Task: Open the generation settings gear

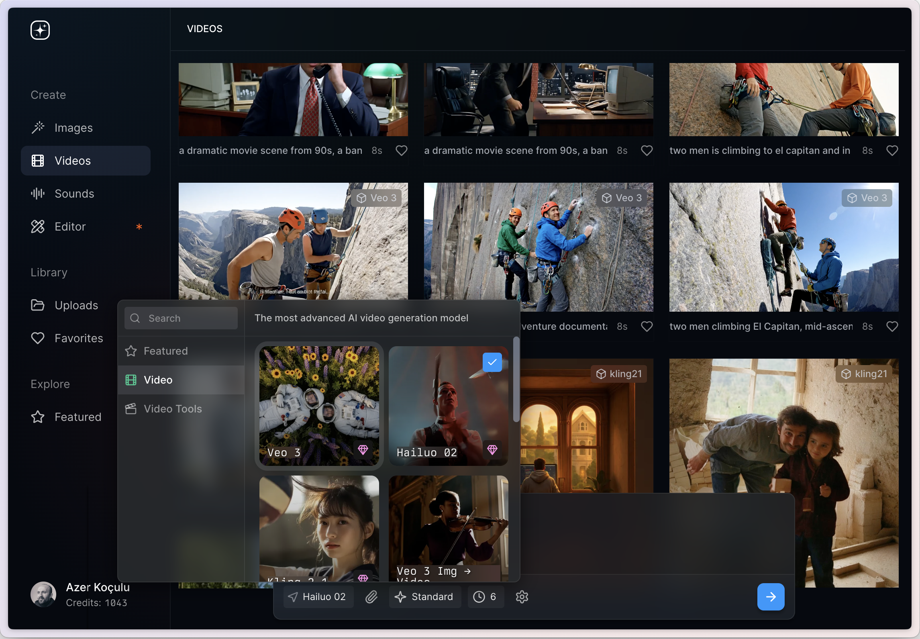Action: (522, 597)
